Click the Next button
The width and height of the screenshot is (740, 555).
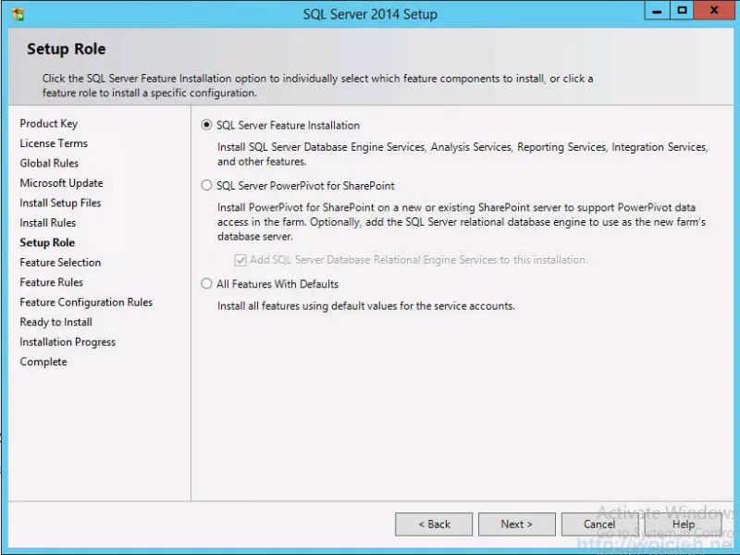point(516,524)
